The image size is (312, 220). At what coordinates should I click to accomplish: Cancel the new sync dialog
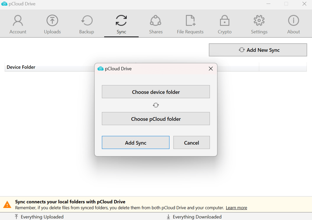pos(191,143)
